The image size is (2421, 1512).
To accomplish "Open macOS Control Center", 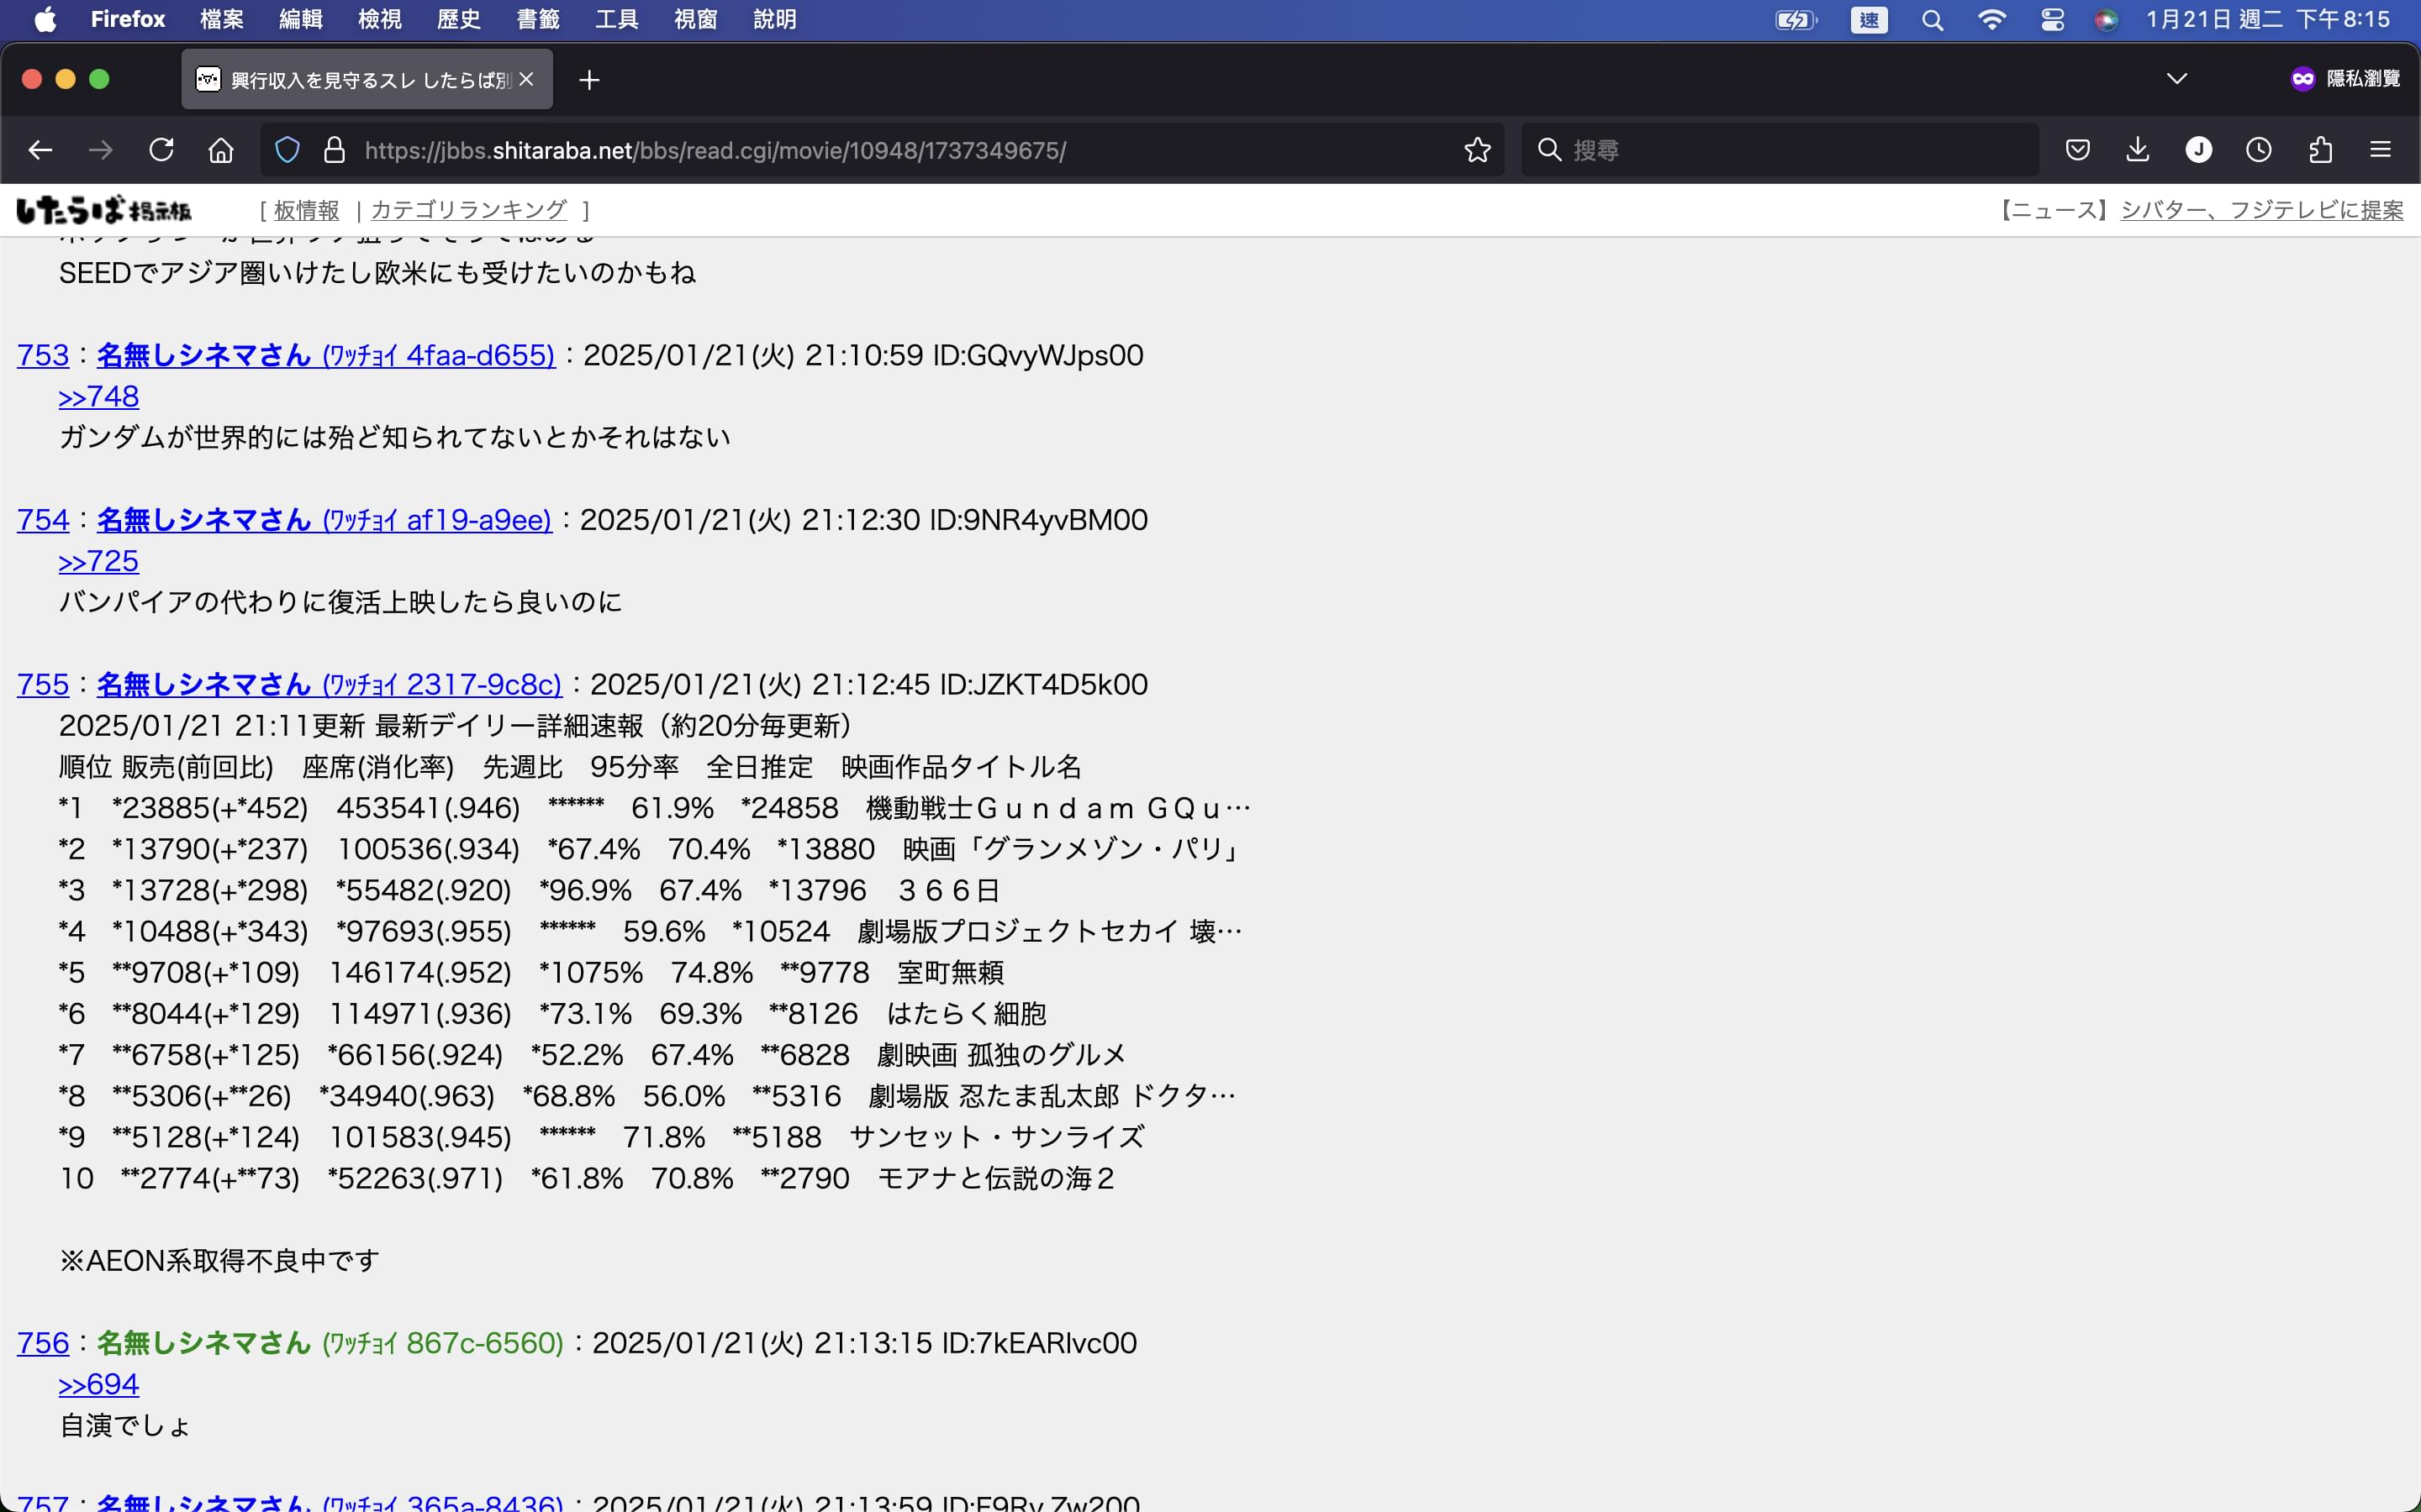I will pos(2053,20).
